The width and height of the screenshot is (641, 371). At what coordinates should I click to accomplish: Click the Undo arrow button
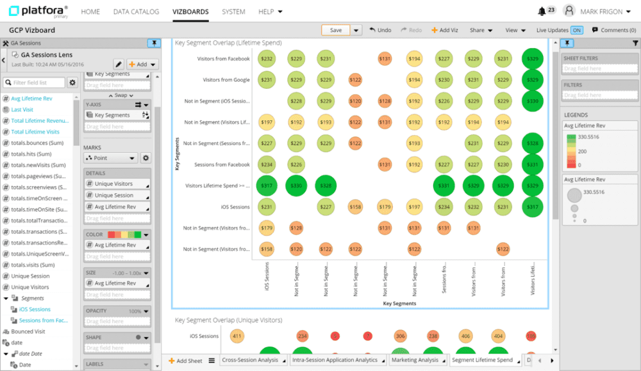380,30
